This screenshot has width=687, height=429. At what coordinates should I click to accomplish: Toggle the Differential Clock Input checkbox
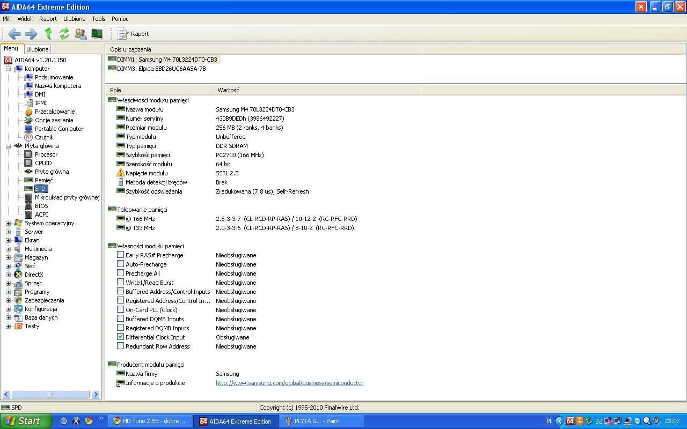[121, 337]
